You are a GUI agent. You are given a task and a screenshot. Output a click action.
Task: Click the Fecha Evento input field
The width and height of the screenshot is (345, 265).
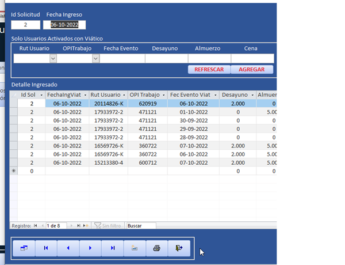pyautogui.click(x=122, y=58)
